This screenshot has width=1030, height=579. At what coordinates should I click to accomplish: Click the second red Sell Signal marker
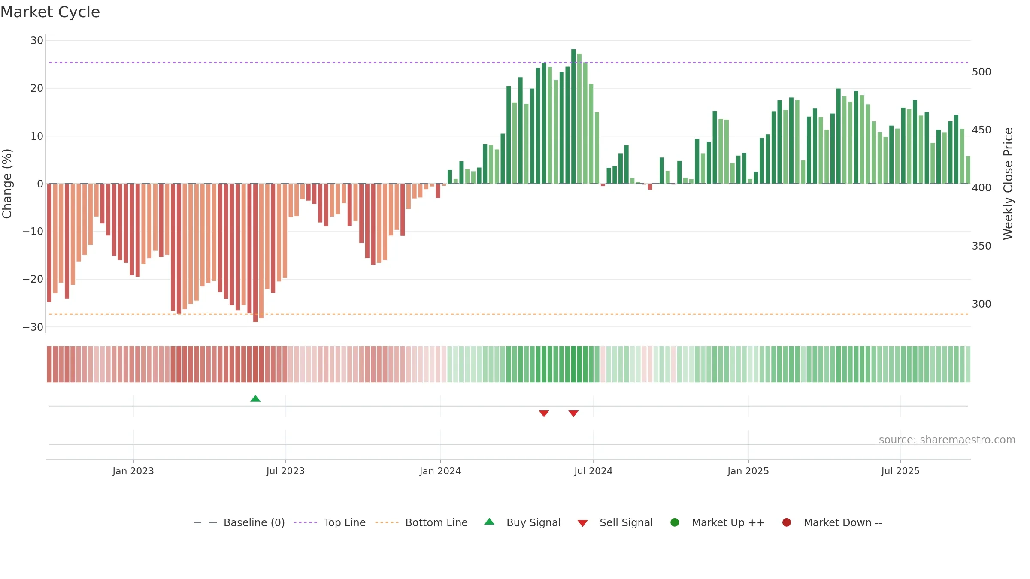click(x=573, y=413)
